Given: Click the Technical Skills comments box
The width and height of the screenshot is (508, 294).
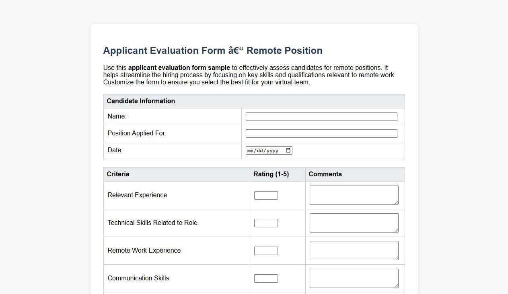Looking at the screenshot, I should pyautogui.click(x=353, y=223).
